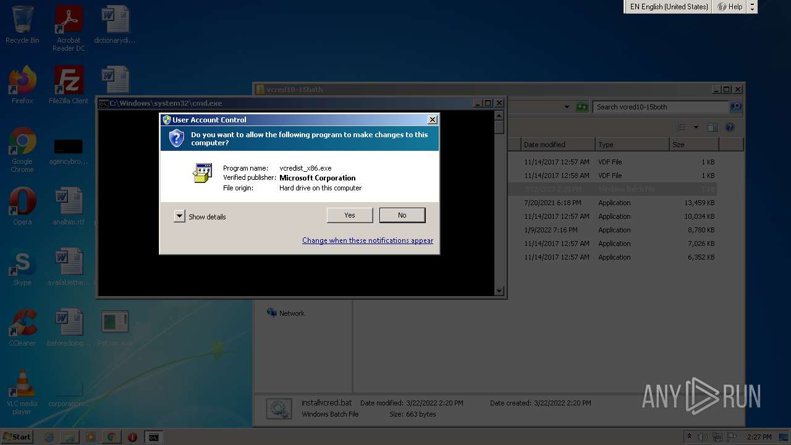Open the Start menu
Viewport: 791px width, 445px height.
17,436
